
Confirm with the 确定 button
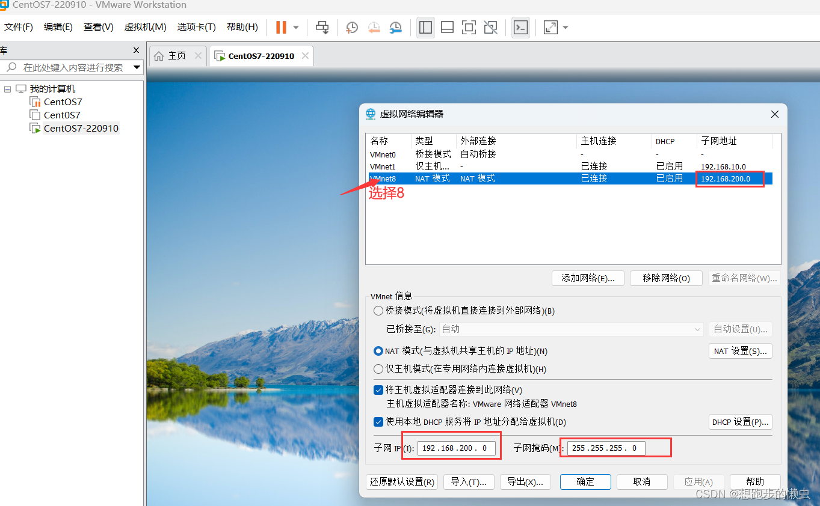(585, 482)
